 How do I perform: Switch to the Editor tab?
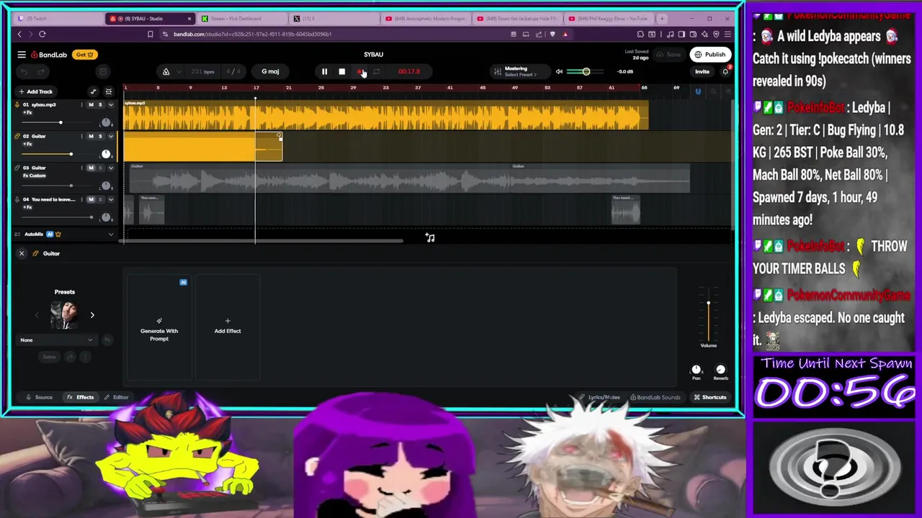[x=115, y=397]
